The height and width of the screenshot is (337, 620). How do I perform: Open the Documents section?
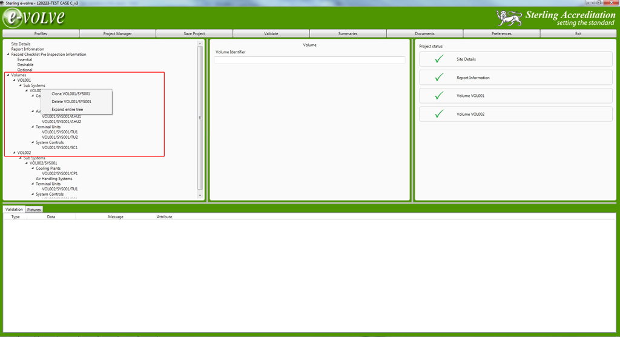[424, 34]
